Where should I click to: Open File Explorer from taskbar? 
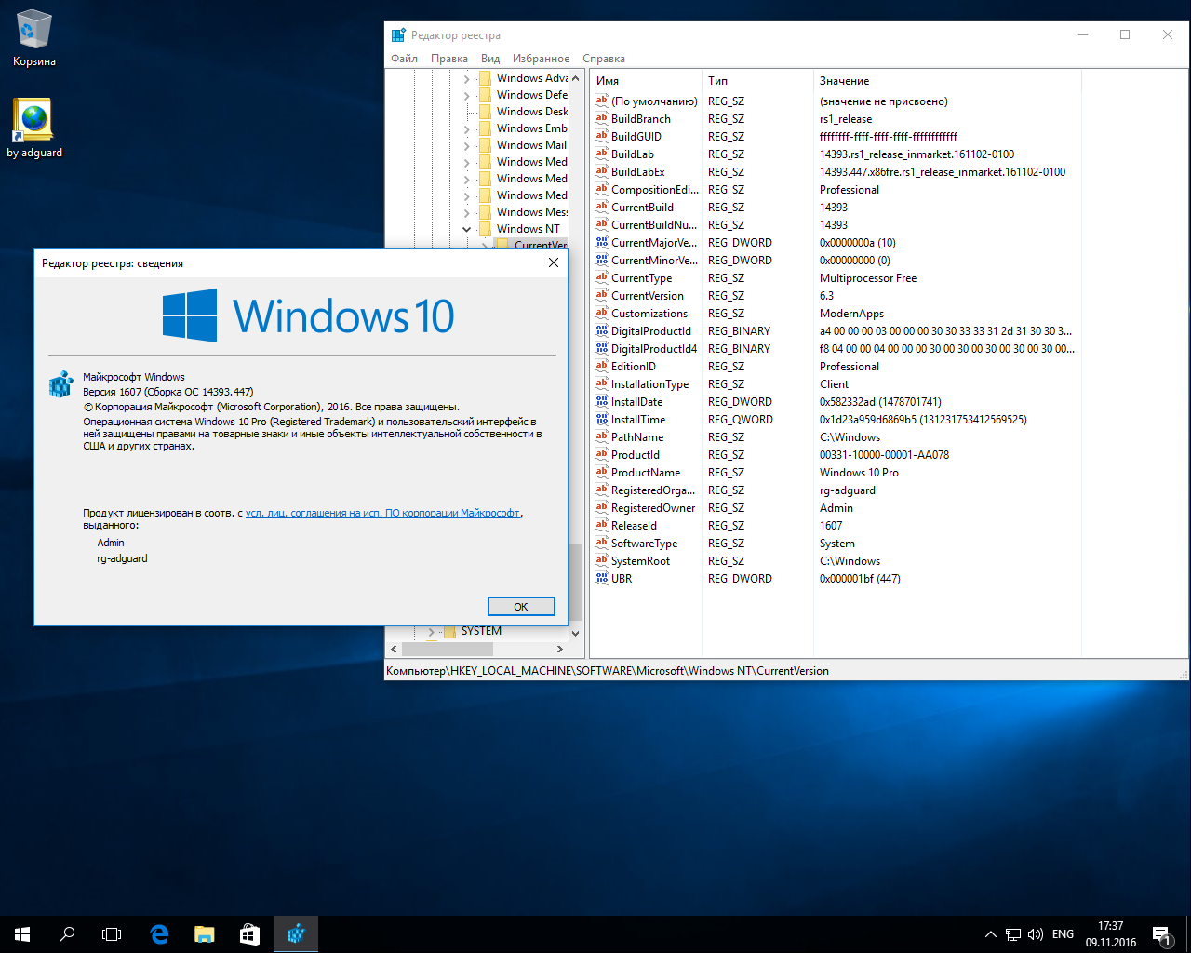[204, 934]
